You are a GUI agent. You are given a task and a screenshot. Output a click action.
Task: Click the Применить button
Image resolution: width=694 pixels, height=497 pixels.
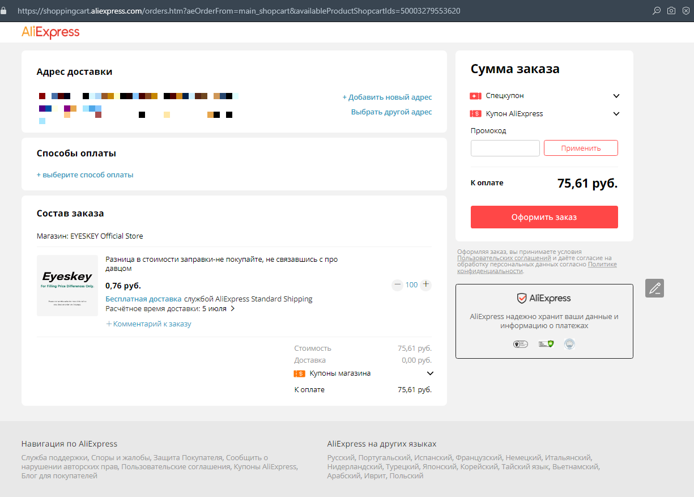(581, 148)
